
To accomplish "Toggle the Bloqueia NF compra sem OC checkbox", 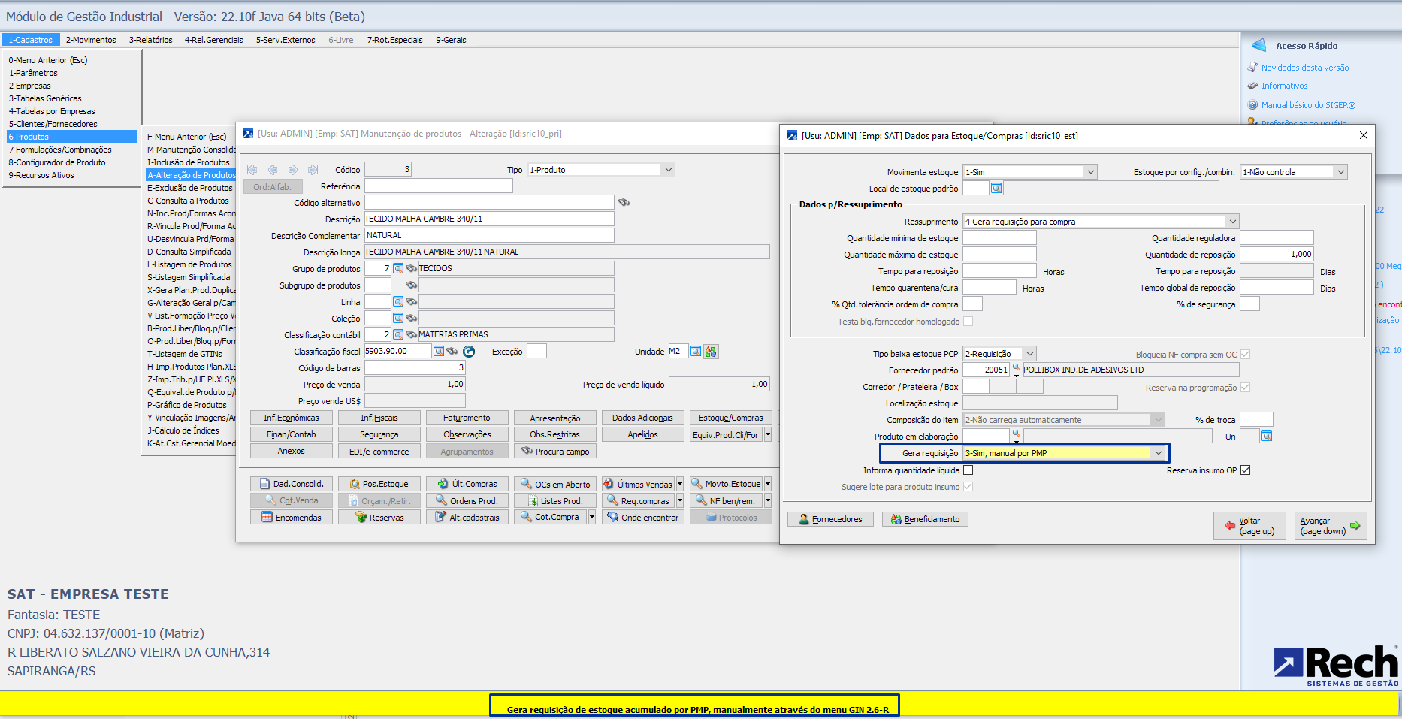I will (1245, 355).
